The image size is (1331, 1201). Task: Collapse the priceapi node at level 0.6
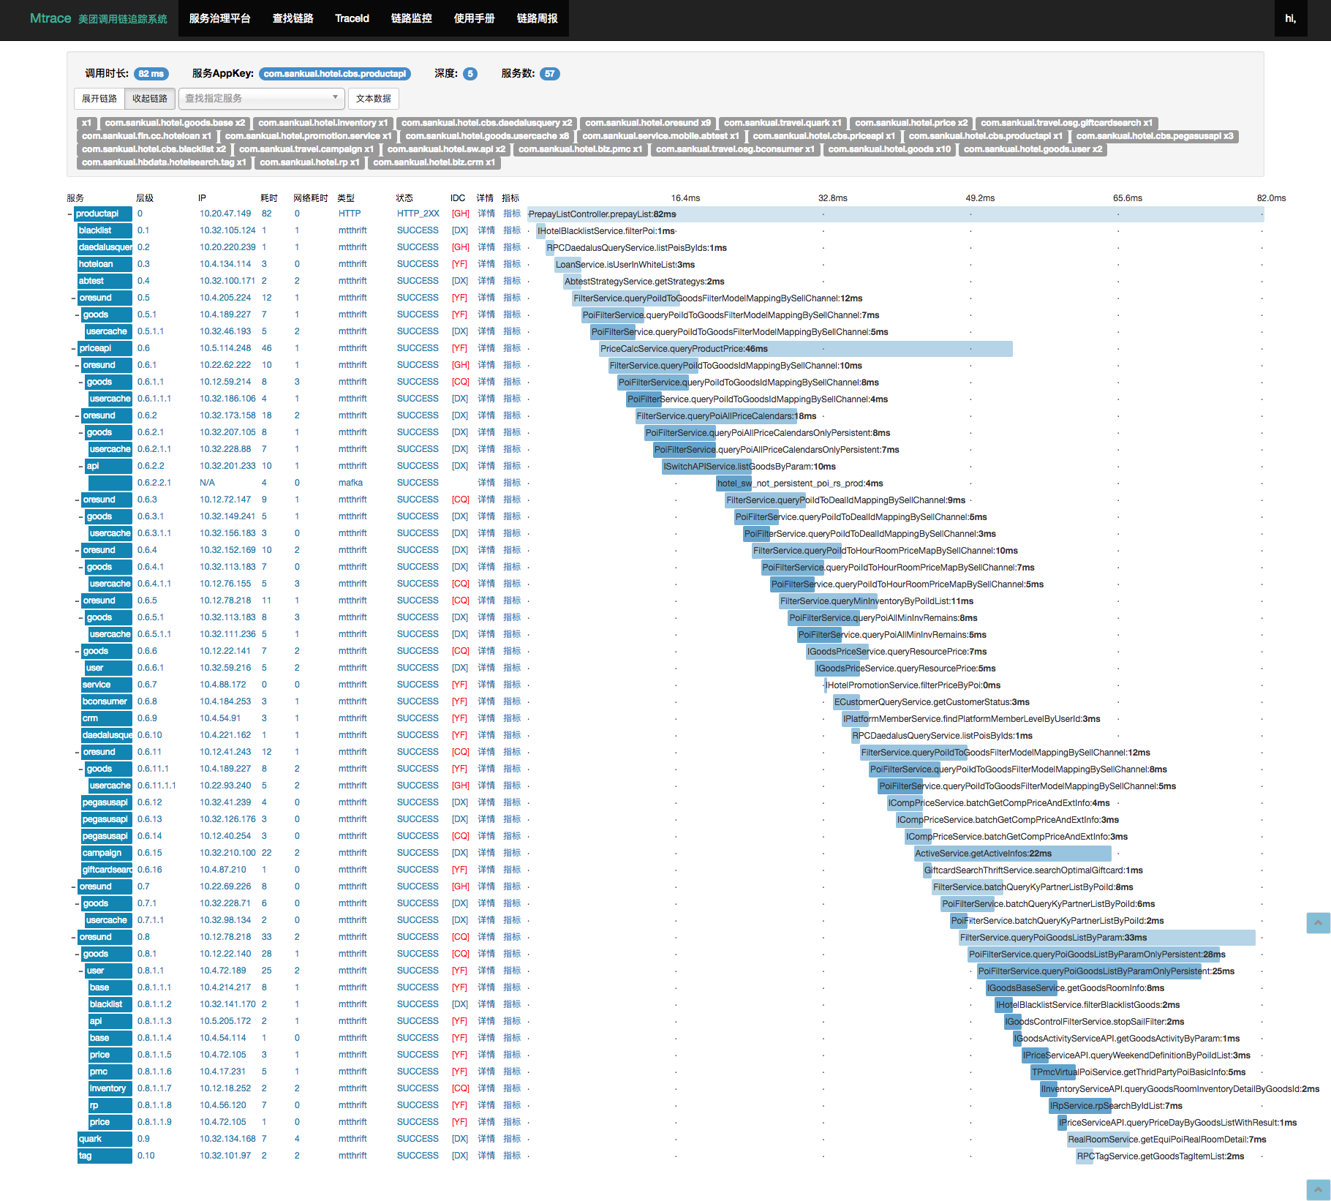(73, 349)
